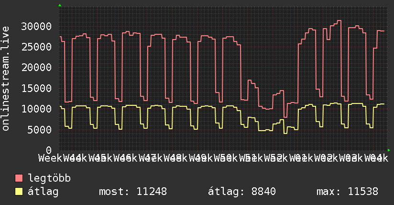Click the 'max: 11538' statistic

point(347,192)
